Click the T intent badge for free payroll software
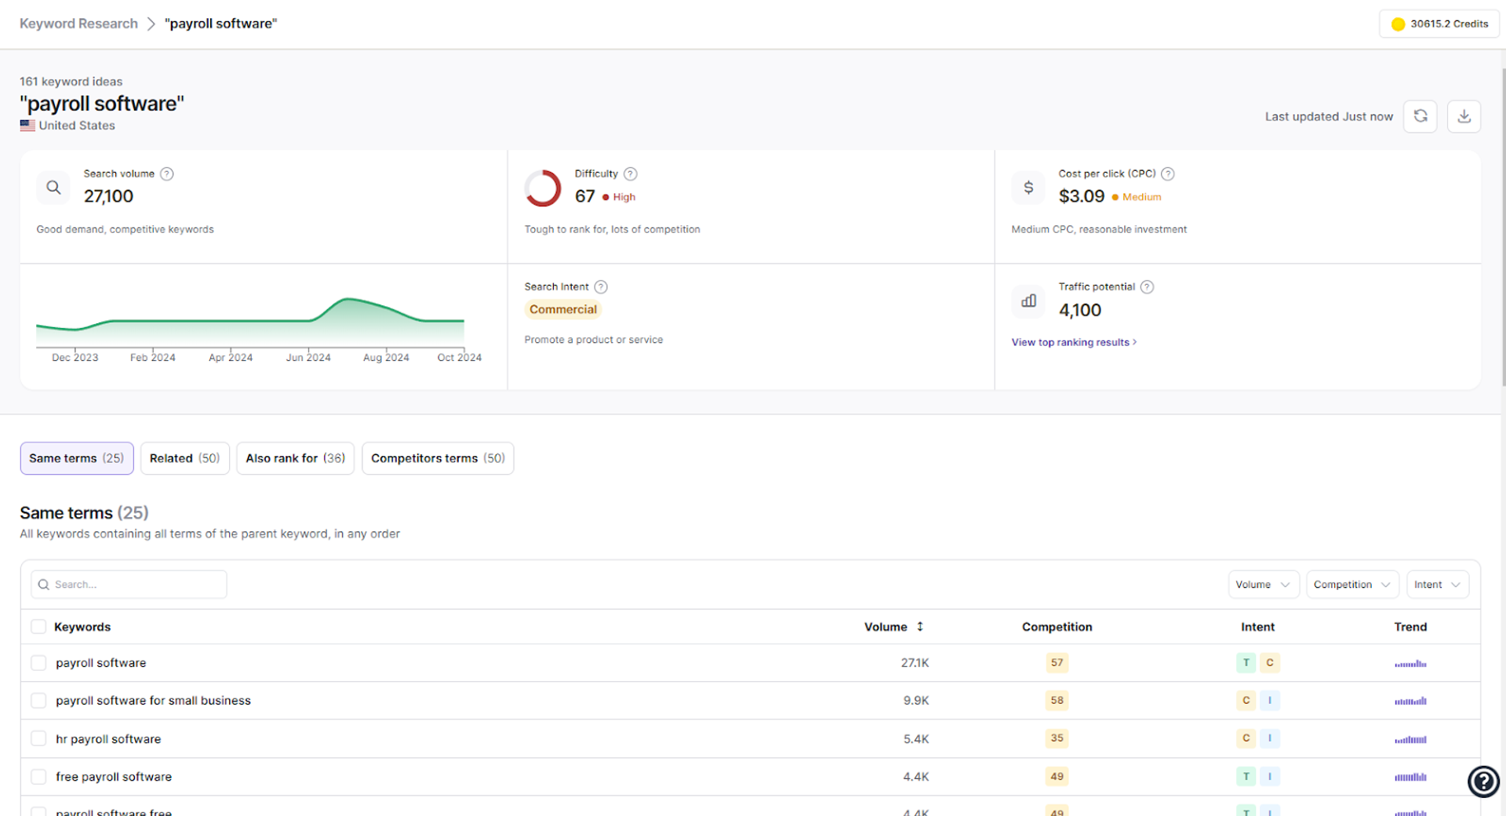The width and height of the screenshot is (1506, 816). tap(1246, 777)
